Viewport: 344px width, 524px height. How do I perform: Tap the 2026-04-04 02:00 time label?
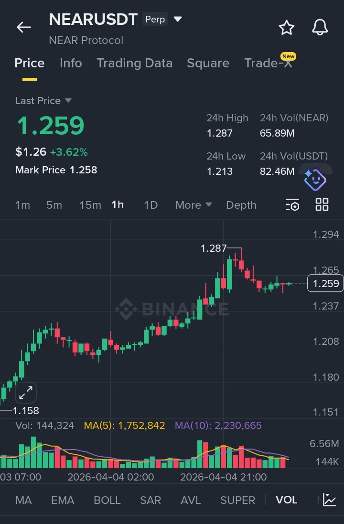(x=111, y=477)
